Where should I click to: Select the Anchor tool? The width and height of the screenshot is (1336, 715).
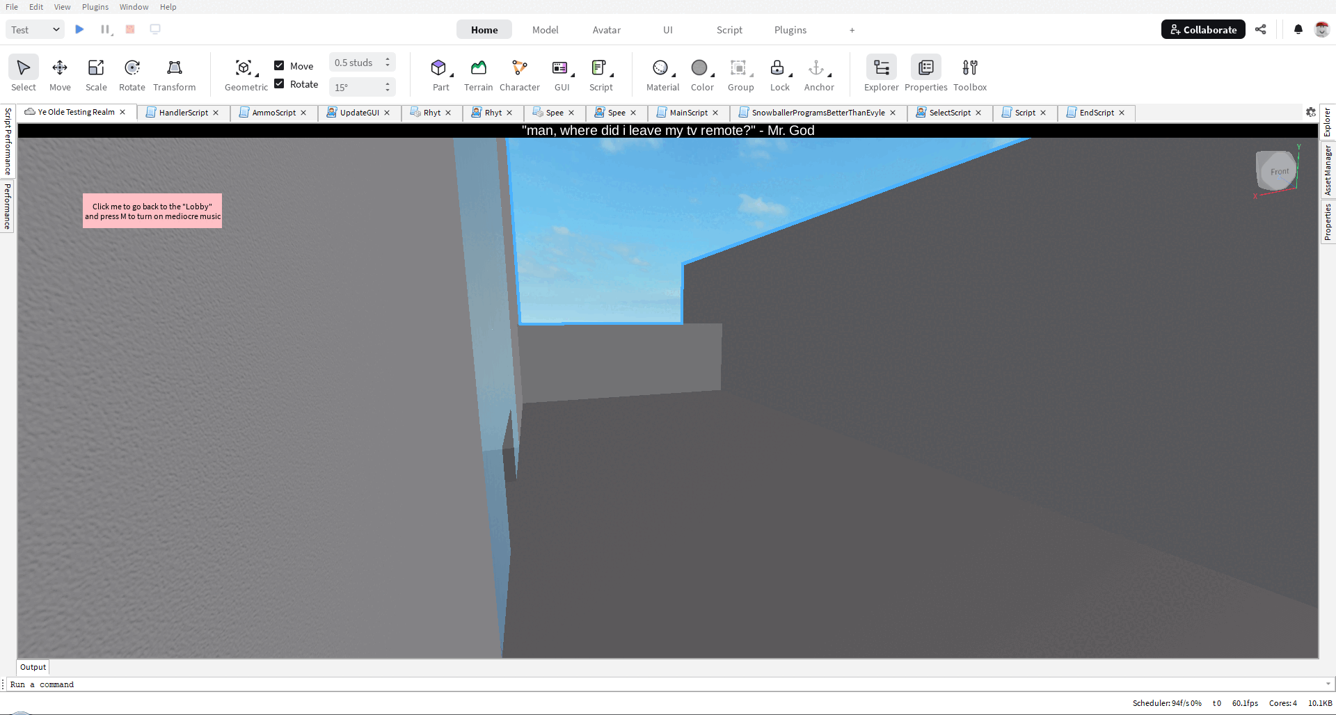tap(819, 73)
